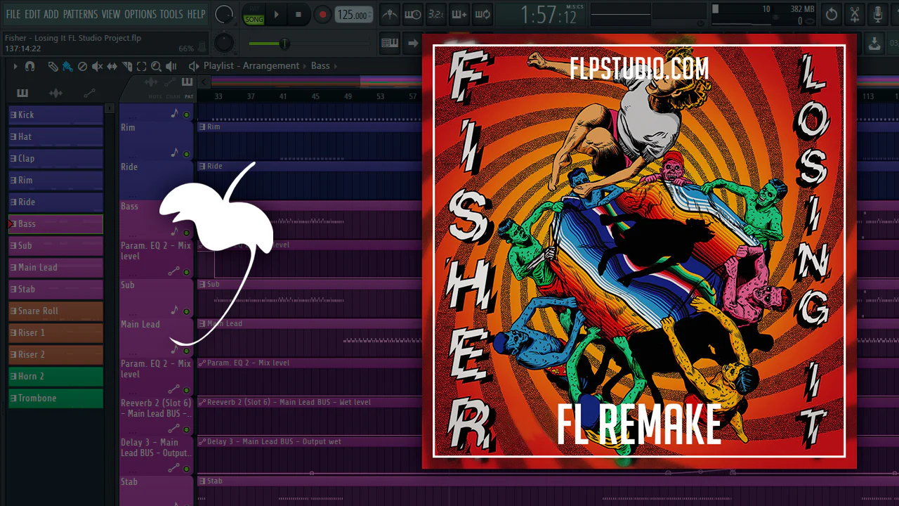
Task: Open the Stab clip menu in the playlist
Action: 202,481
